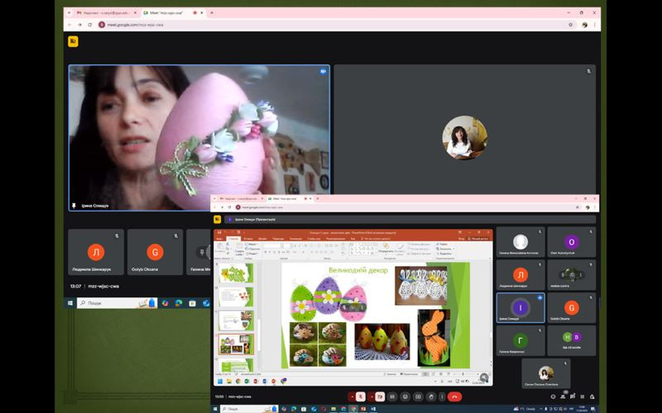Select Oleh Kutsolychuk purple O tile
The width and height of the screenshot is (662, 413).
pyautogui.click(x=572, y=242)
